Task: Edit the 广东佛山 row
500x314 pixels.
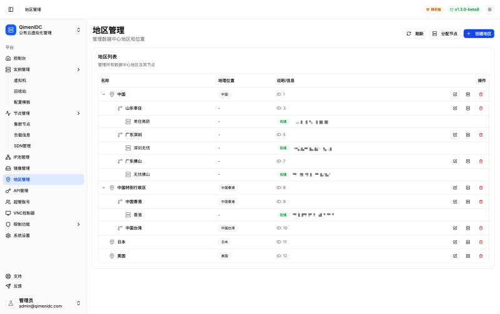Action: (x=455, y=161)
